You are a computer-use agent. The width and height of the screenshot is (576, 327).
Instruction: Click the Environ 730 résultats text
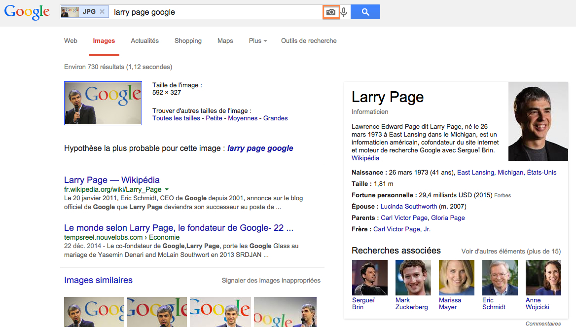coord(118,67)
